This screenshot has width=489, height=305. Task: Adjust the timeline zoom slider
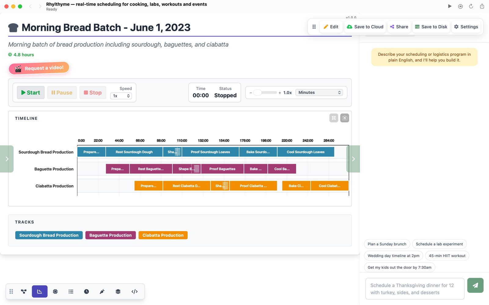coord(265,92)
